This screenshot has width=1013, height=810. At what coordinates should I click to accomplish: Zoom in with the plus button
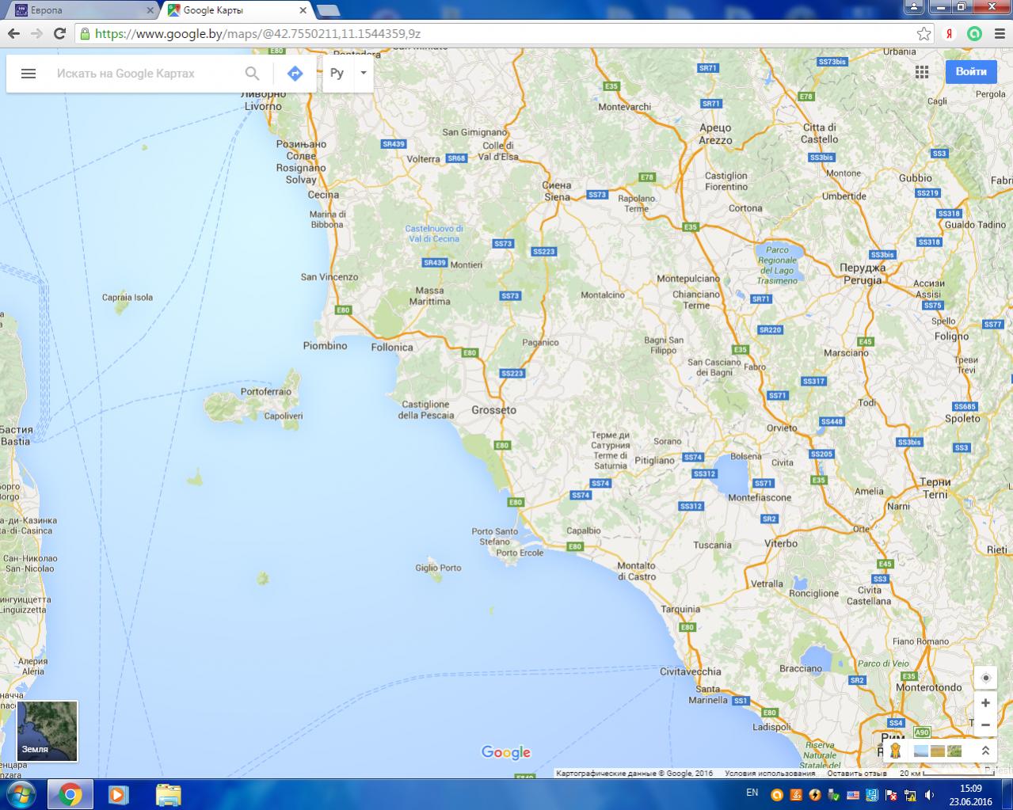pos(985,703)
